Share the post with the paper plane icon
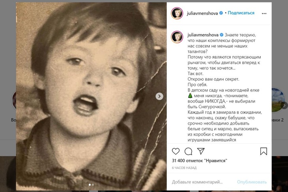This screenshot has width=288, height=192. point(201,151)
